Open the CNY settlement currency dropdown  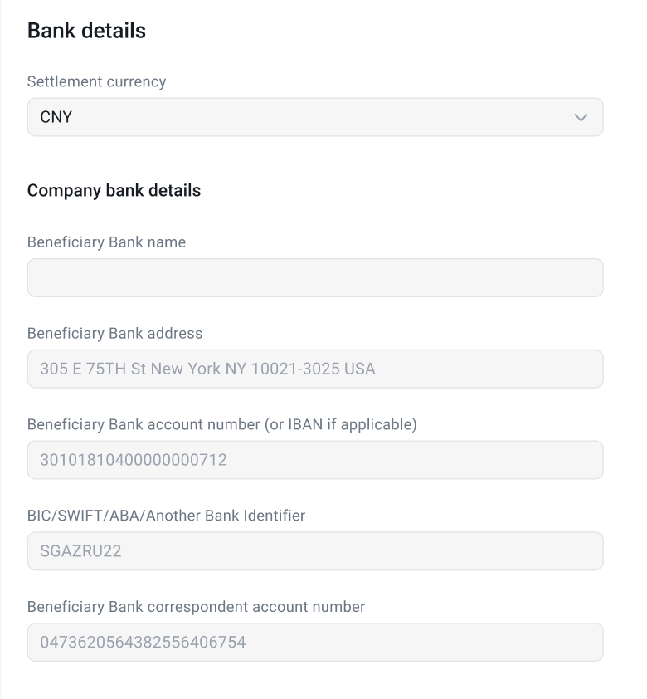315,117
